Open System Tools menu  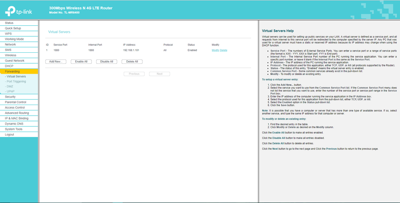pyautogui.click(x=19, y=129)
